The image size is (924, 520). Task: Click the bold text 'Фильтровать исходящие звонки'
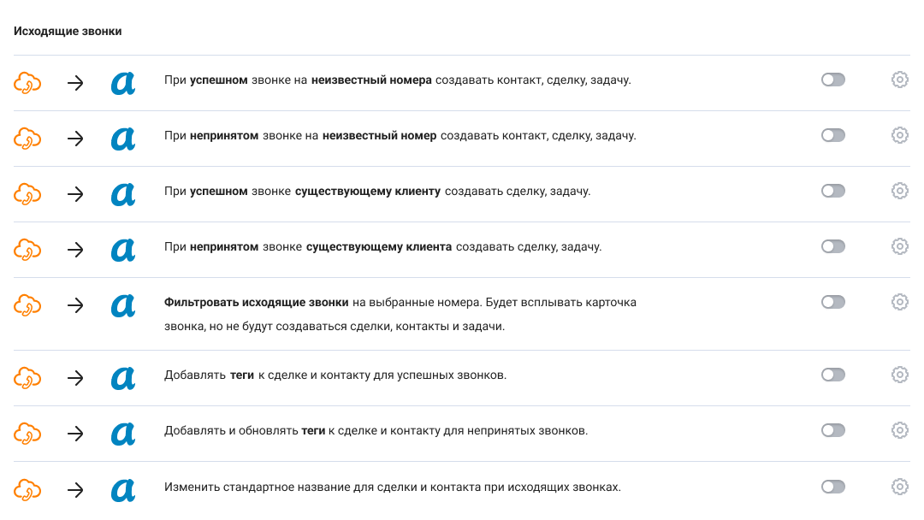pyautogui.click(x=256, y=302)
